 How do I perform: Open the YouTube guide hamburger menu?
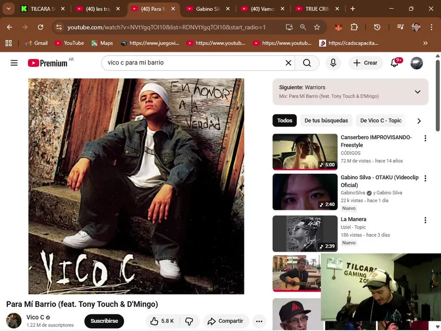[x=14, y=63]
